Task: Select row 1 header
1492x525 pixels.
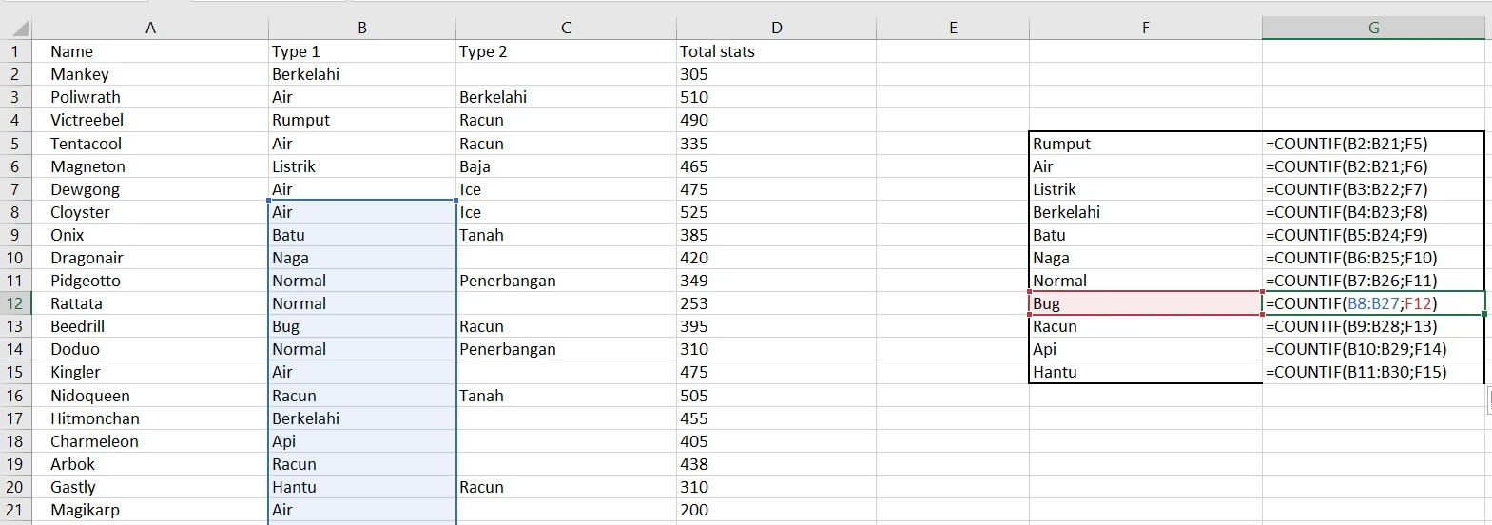Action: tap(15, 51)
